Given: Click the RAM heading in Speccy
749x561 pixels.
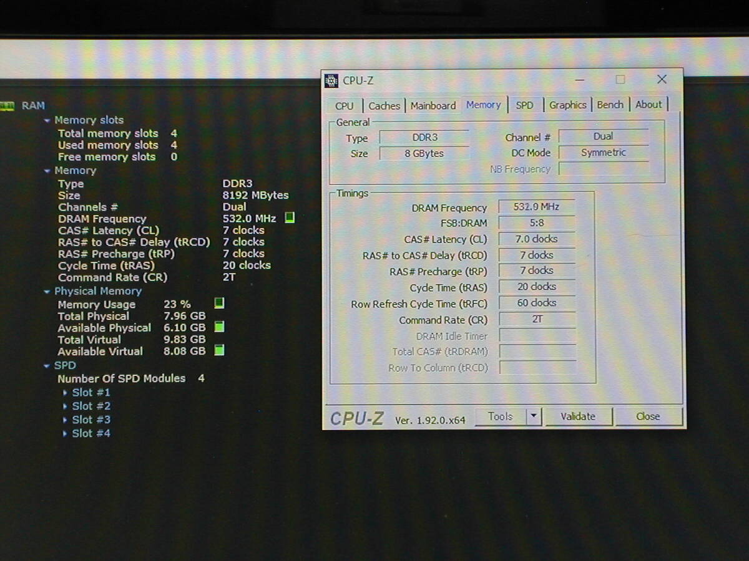Looking at the screenshot, I should click(33, 106).
